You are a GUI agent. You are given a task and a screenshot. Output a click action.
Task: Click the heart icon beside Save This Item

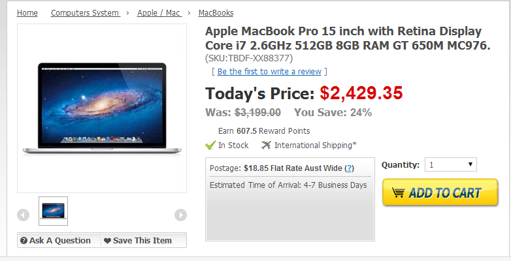[x=107, y=241]
